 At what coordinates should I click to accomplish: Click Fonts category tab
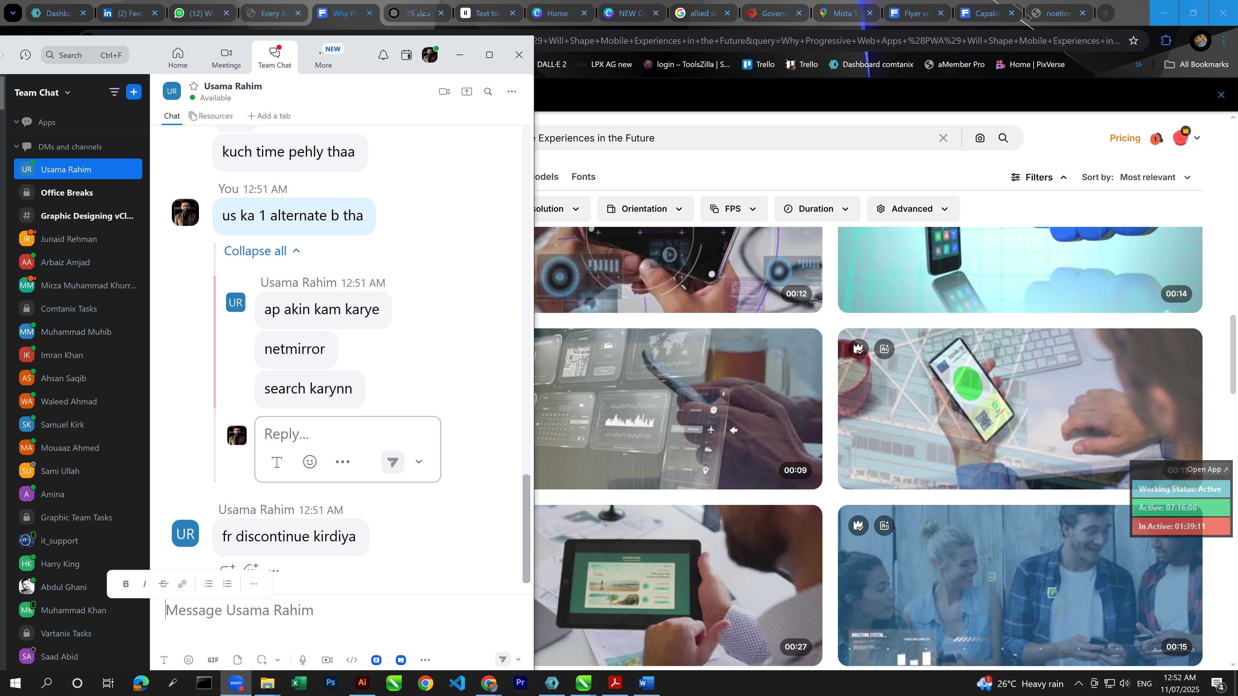coord(583,176)
